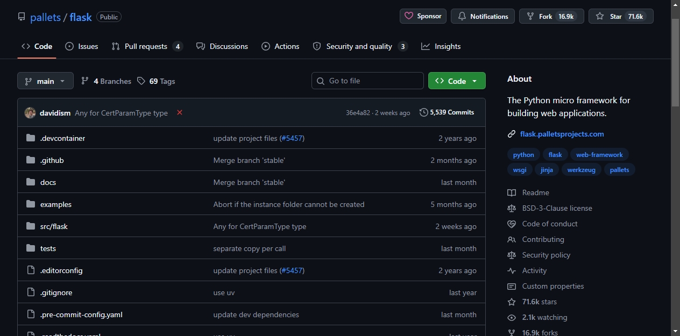The width and height of the screenshot is (680, 336).
Task: Click folder icon next to docs
Action: 31,182
